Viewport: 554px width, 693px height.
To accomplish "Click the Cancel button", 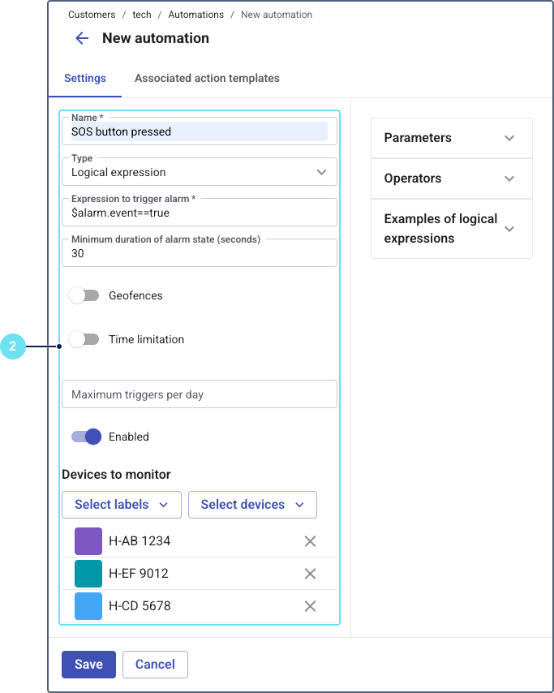I will pyautogui.click(x=155, y=664).
